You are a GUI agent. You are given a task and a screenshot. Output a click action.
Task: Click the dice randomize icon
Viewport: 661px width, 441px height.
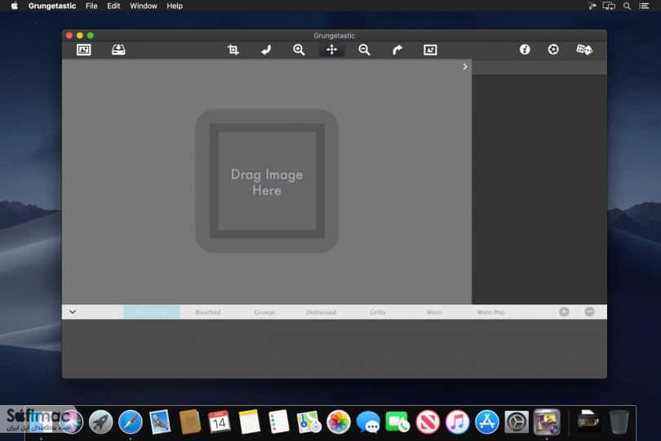pyautogui.click(x=584, y=49)
